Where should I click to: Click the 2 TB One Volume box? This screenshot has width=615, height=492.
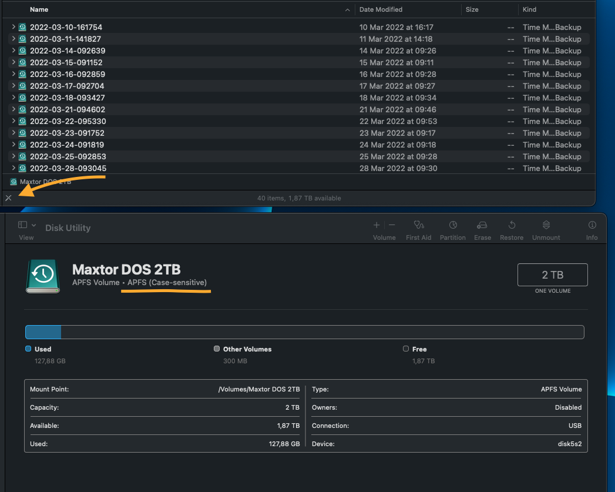(x=552, y=275)
